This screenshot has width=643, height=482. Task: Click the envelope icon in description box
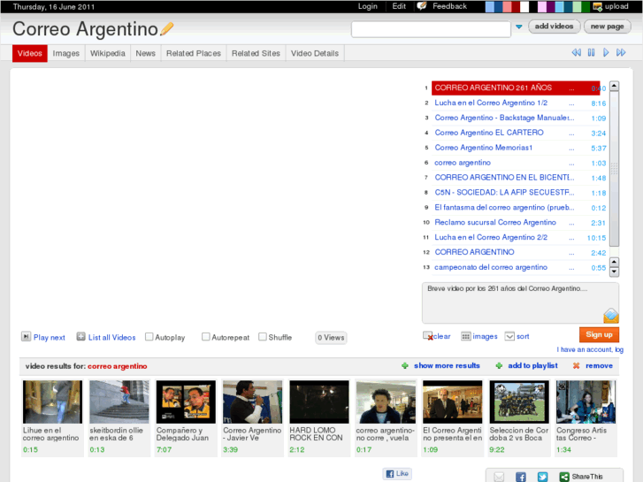coord(610,316)
